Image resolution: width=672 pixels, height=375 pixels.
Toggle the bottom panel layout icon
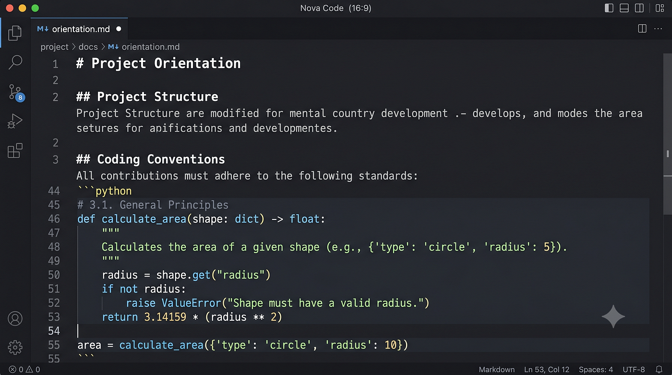624,8
